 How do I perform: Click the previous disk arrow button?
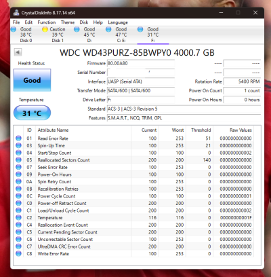click(18, 52)
